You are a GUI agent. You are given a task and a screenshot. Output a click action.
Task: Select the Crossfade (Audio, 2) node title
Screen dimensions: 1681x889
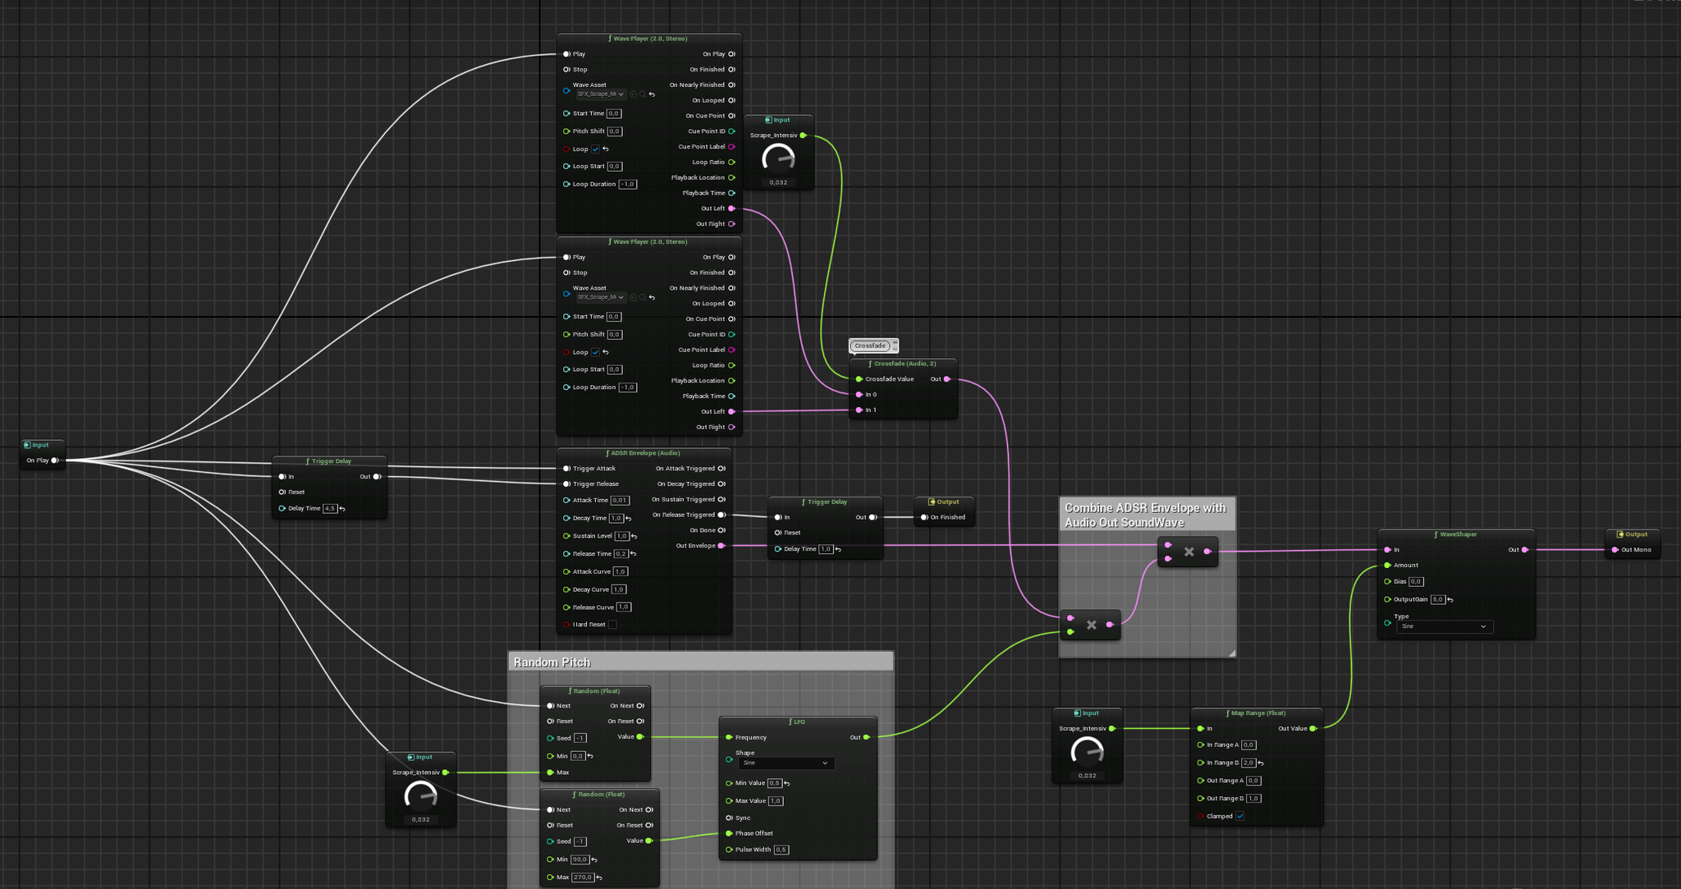903,364
